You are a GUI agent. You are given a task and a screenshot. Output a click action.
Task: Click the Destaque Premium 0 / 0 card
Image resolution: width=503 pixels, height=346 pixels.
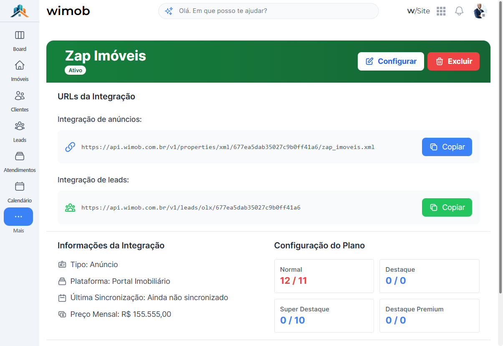point(430,316)
